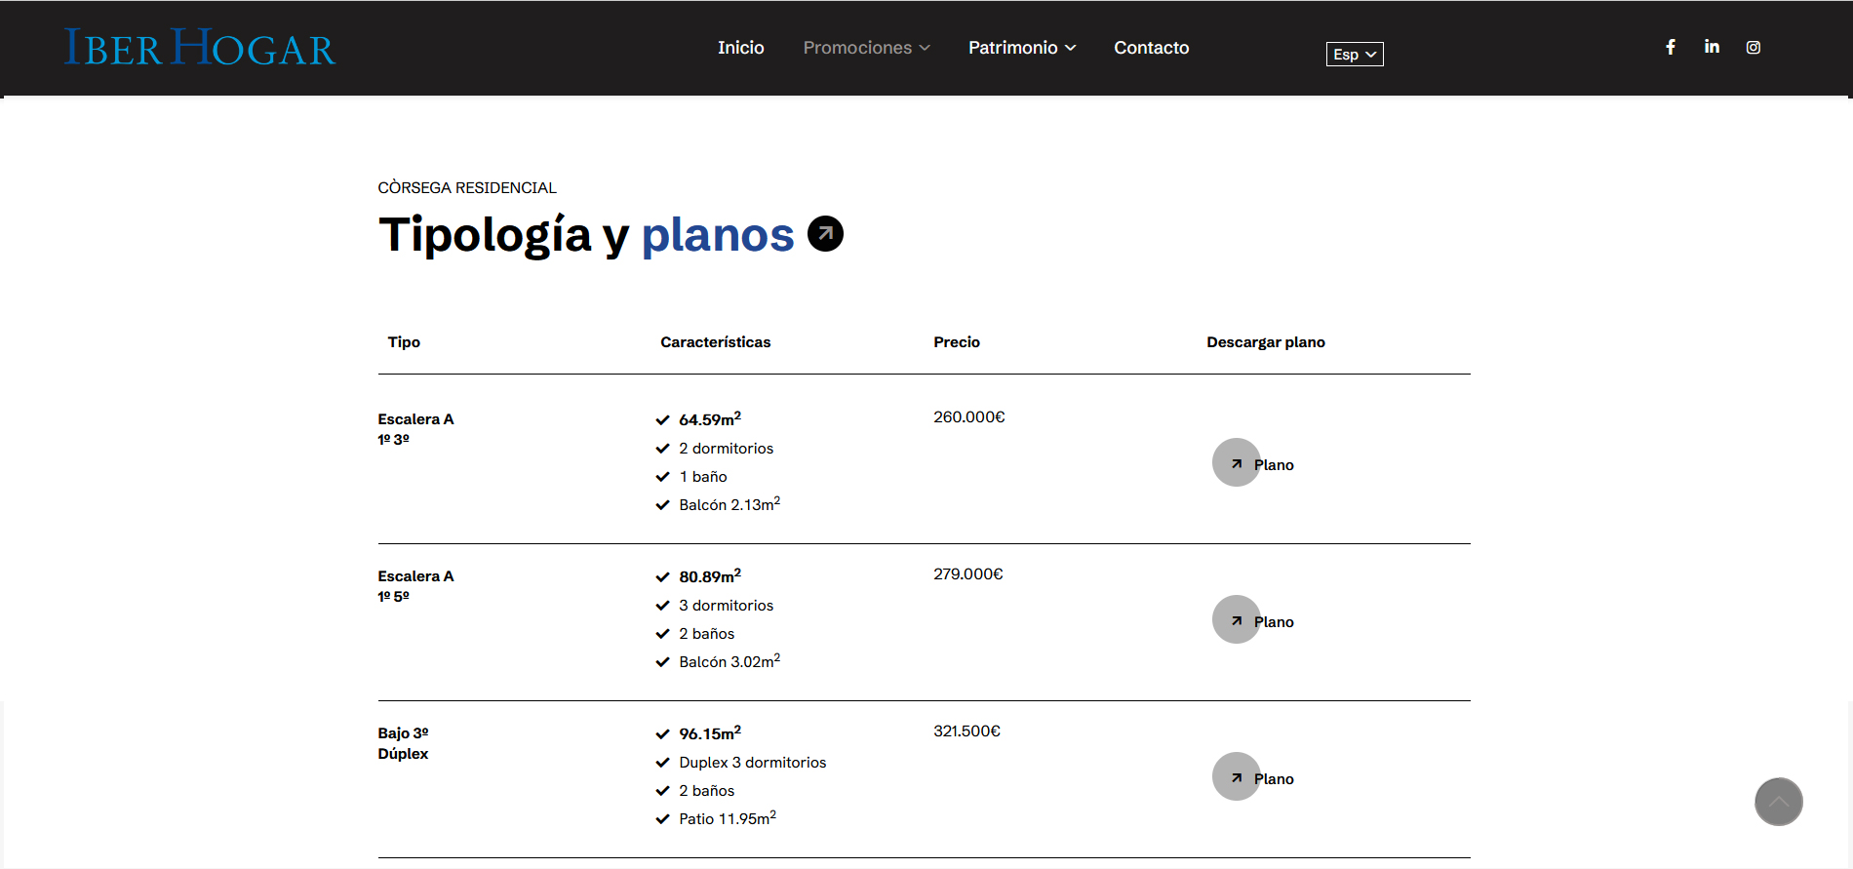
Task: Open the Iber Hogar Facebook page
Action: pos(1671,47)
